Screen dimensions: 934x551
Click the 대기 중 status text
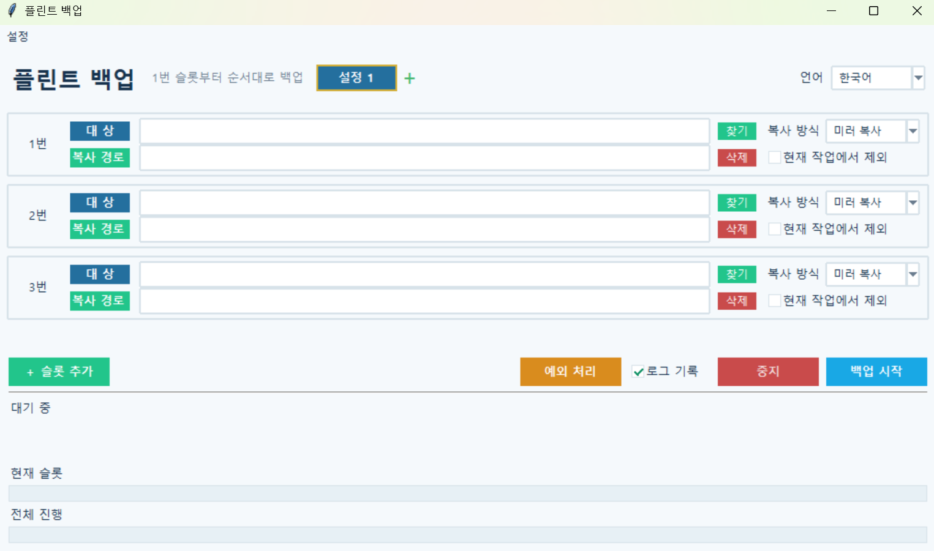pos(31,408)
